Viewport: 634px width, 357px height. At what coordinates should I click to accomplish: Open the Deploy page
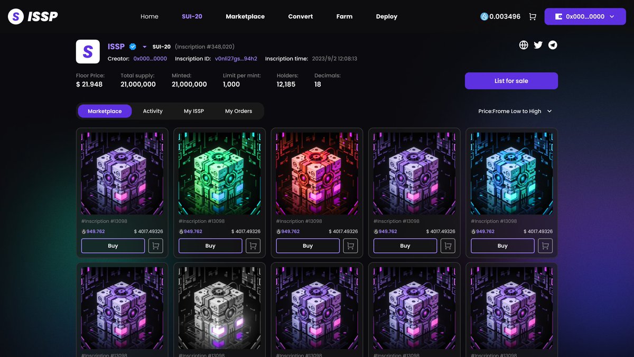[387, 16]
